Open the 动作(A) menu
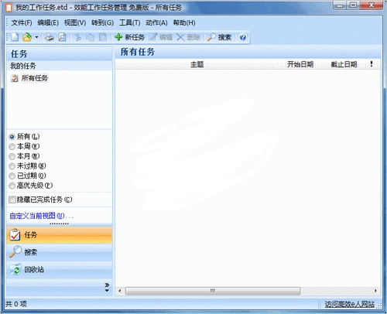The image size is (387, 314). [x=156, y=22]
